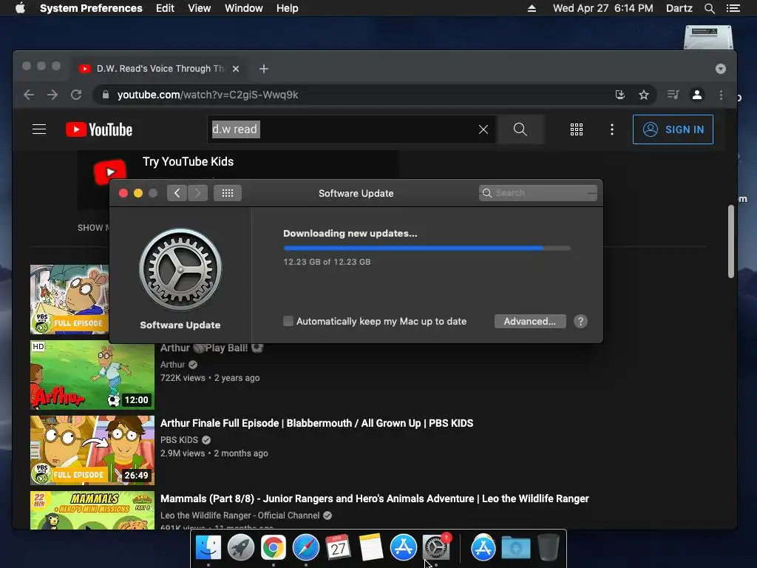Click the Apple menu icon
This screenshot has height=568, width=757.
pyautogui.click(x=20, y=8)
